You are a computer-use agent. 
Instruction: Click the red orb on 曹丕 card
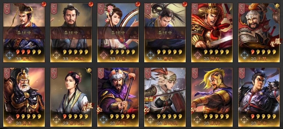click(x=44, y=4)
